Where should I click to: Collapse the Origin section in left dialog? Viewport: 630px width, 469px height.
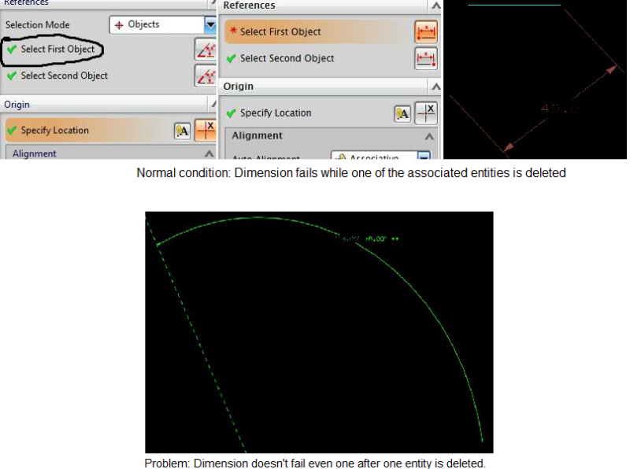[213, 105]
